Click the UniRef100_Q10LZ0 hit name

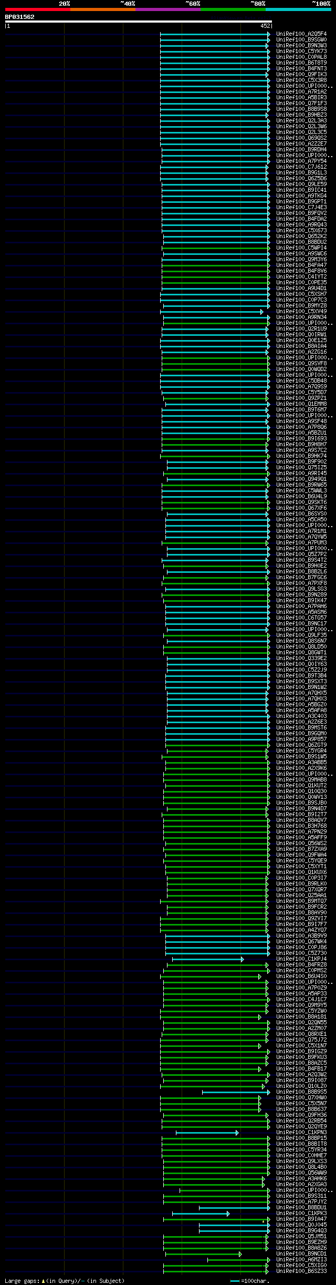pos(301,1086)
